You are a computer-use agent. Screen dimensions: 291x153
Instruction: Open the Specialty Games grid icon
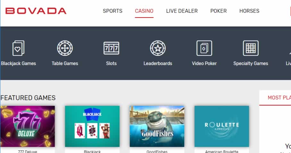tap(251, 48)
